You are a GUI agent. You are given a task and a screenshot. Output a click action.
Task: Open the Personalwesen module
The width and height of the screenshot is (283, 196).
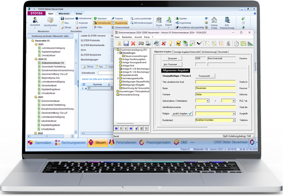123,143
